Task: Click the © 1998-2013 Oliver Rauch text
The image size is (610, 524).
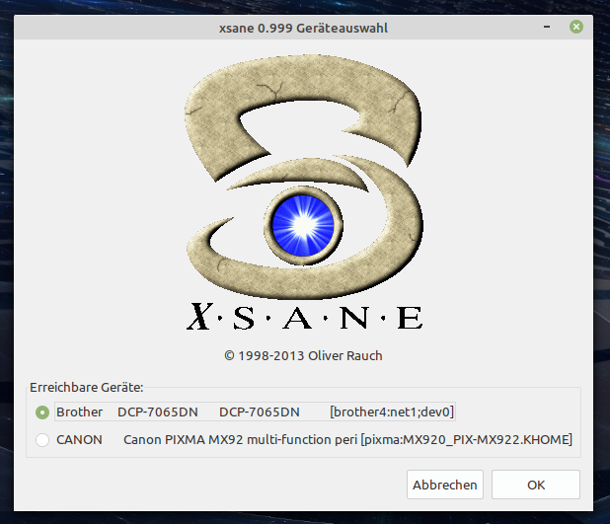Action: [303, 356]
